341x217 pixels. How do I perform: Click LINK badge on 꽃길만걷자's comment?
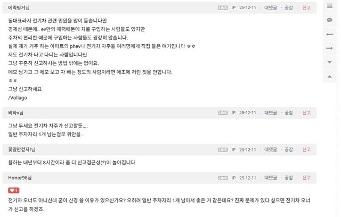tap(223, 149)
